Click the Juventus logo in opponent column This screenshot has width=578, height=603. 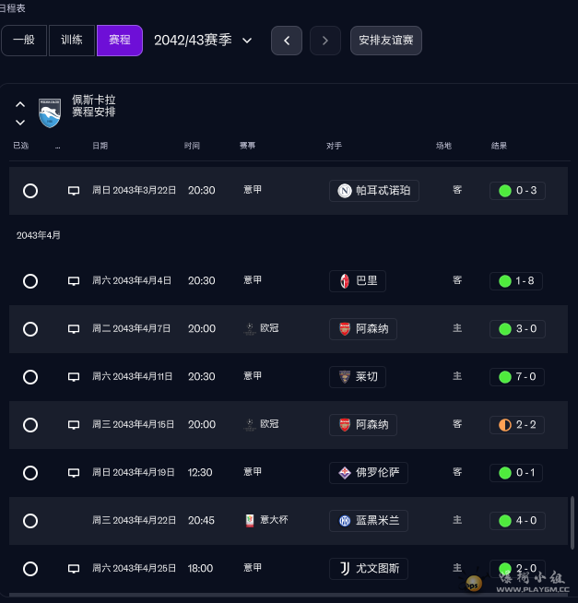345,569
